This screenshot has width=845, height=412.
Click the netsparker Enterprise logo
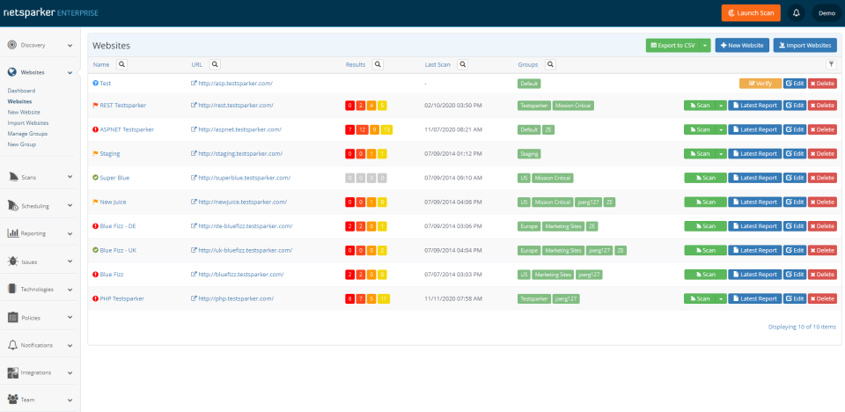[x=51, y=12]
